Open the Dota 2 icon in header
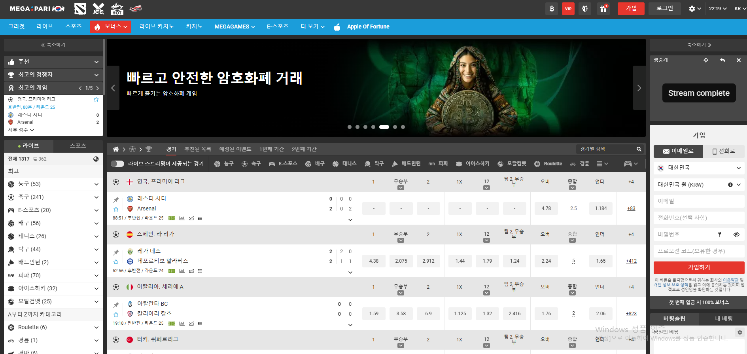Viewport: 747px width, 354px height. [80, 8]
